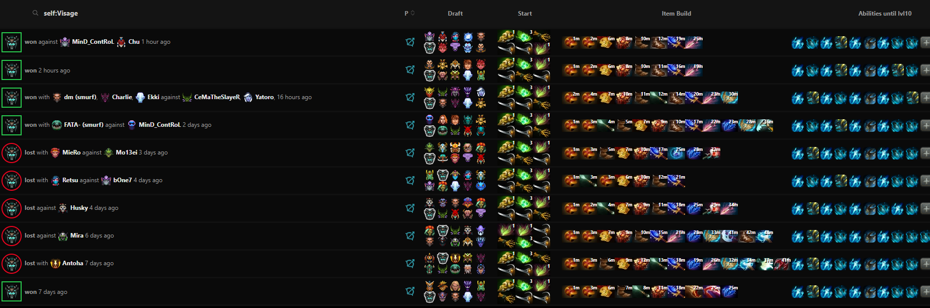Expand abilities plus in FATA- (smurf) row
Viewport: 930px width, 308px height.
pos(925,125)
